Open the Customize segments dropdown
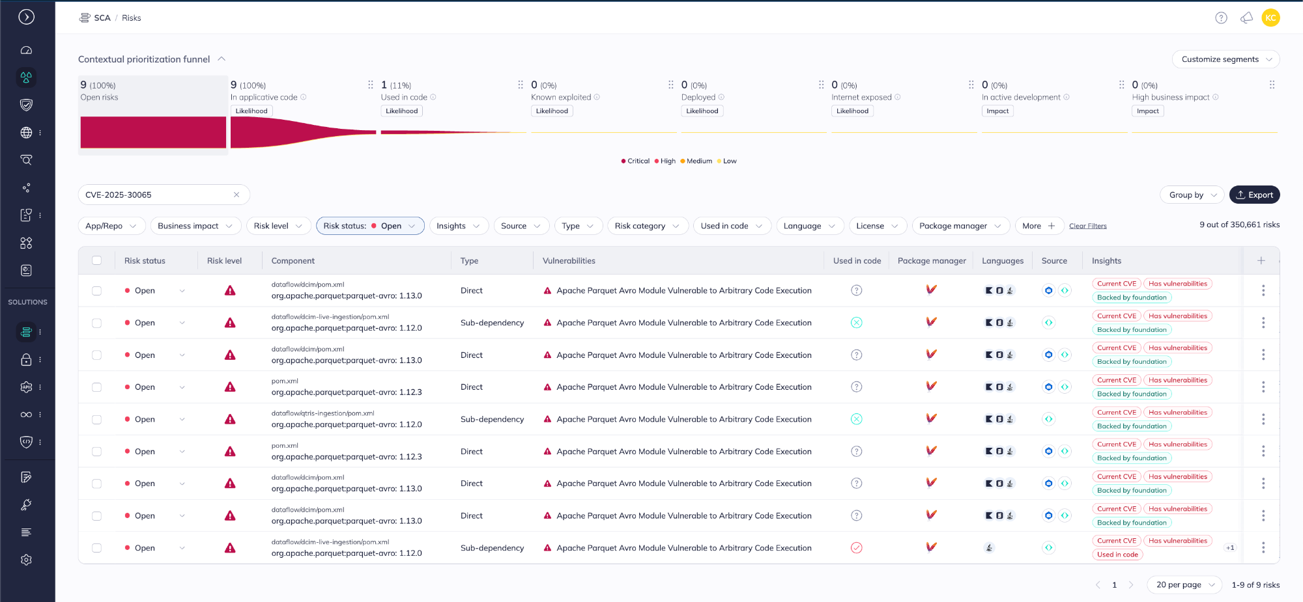1303x602 pixels. click(1226, 59)
